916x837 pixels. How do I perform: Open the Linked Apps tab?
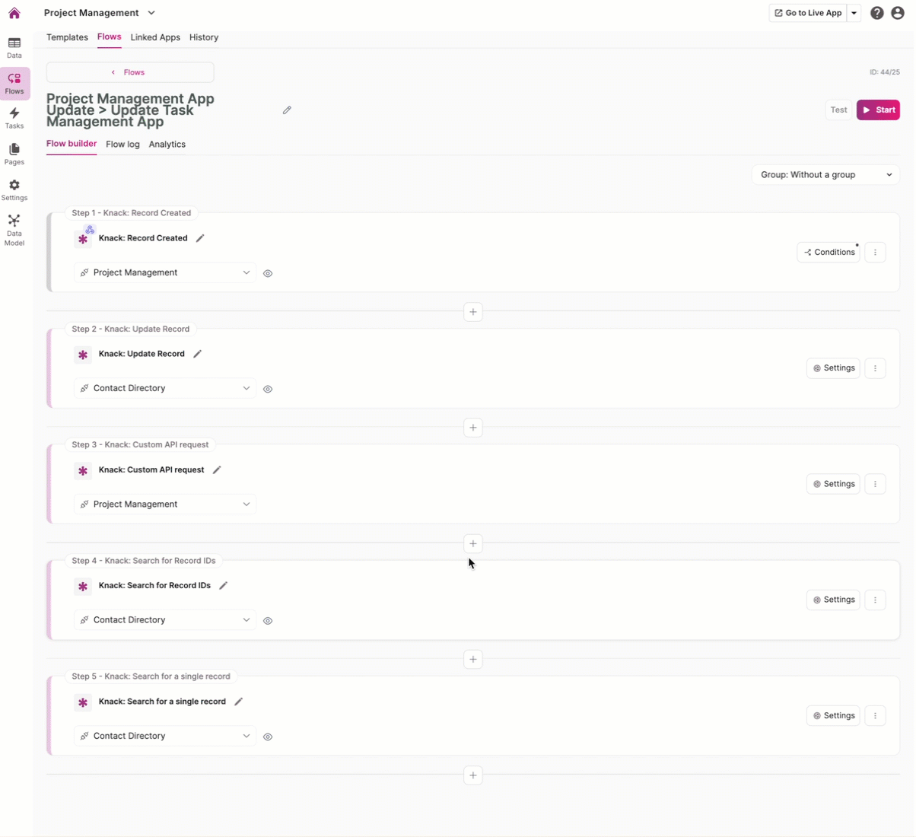tap(155, 37)
